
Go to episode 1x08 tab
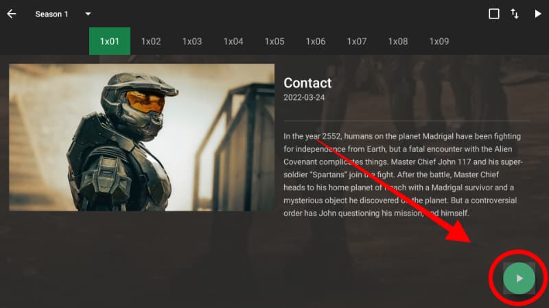(398, 41)
